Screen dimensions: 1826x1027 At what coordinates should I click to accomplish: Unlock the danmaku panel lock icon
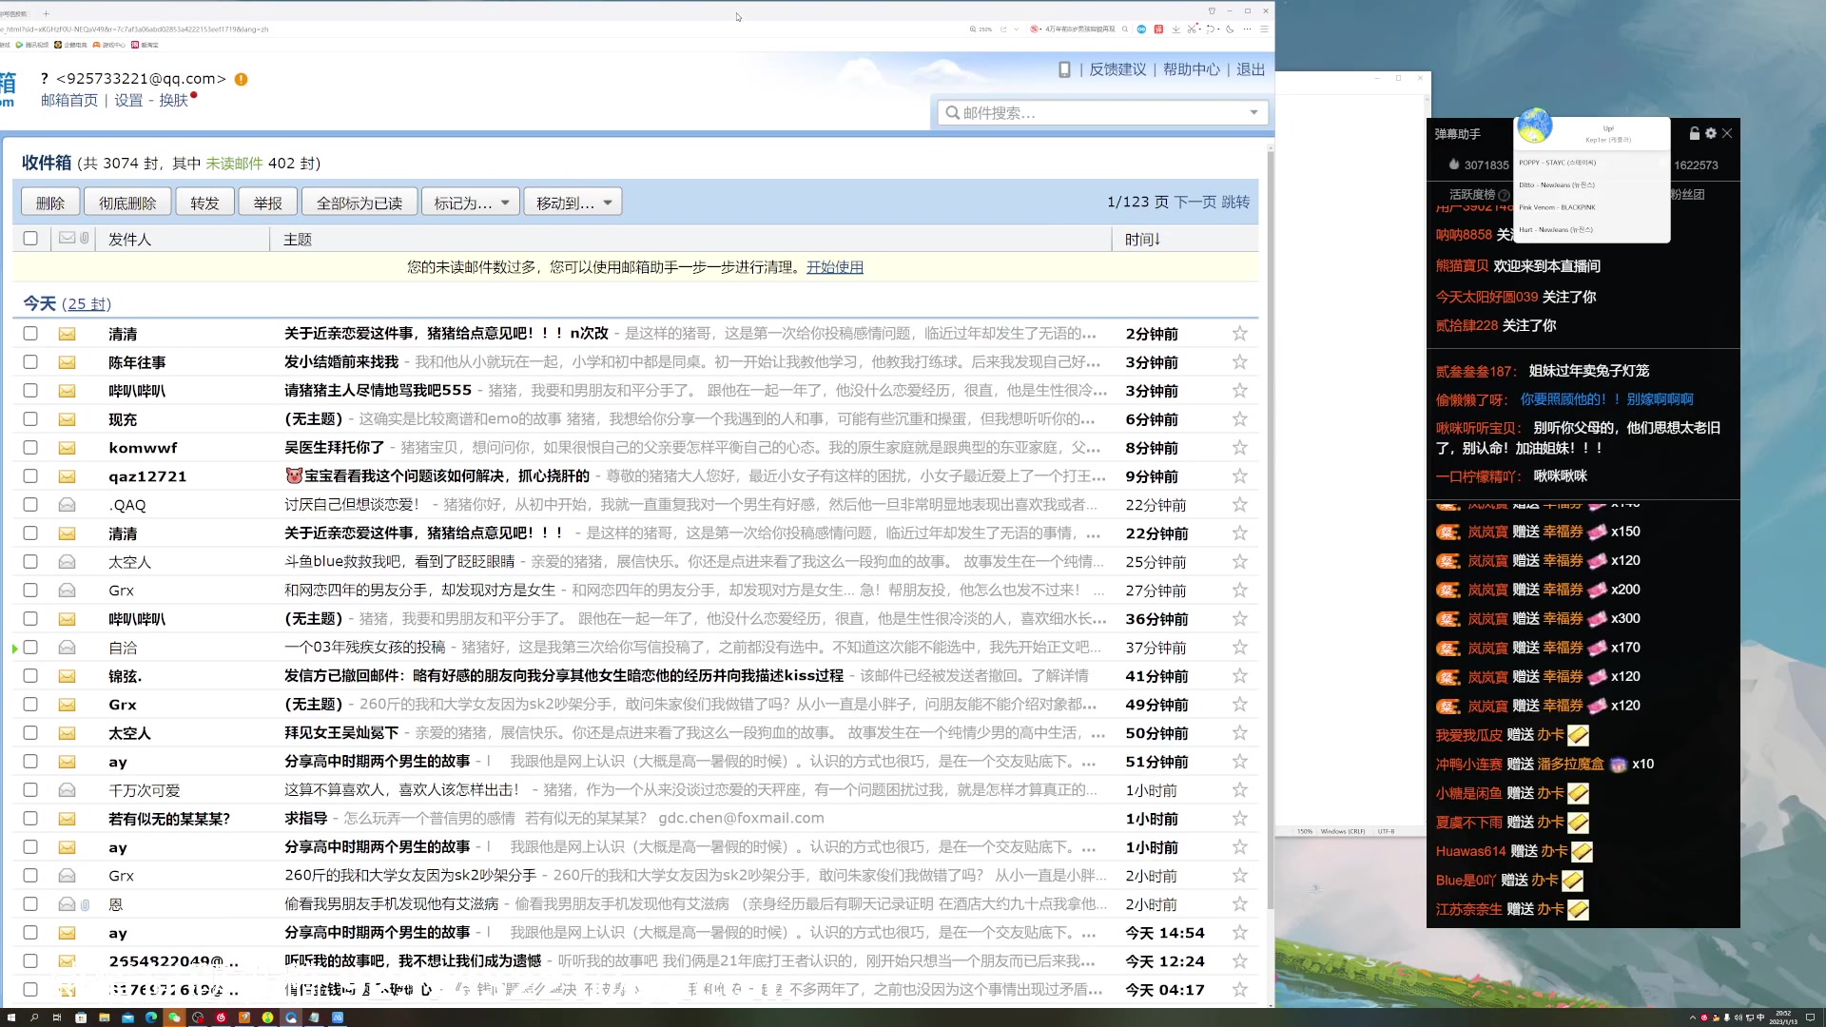click(x=1694, y=133)
